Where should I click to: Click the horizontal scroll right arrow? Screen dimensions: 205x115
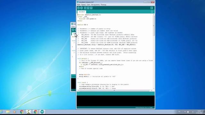pyautogui.click(x=152, y=90)
